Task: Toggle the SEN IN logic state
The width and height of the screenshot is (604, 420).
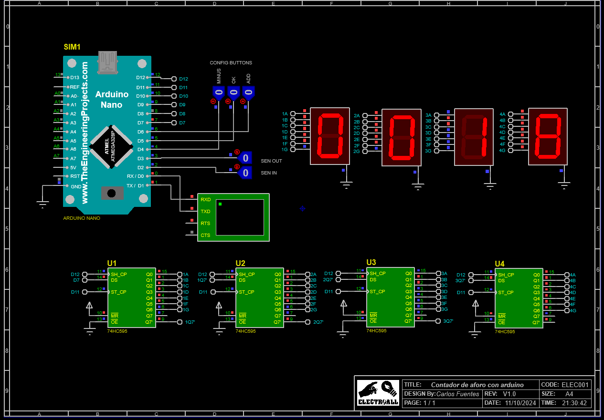Action: (244, 173)
